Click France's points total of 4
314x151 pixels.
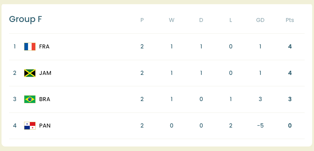point(290,47)
